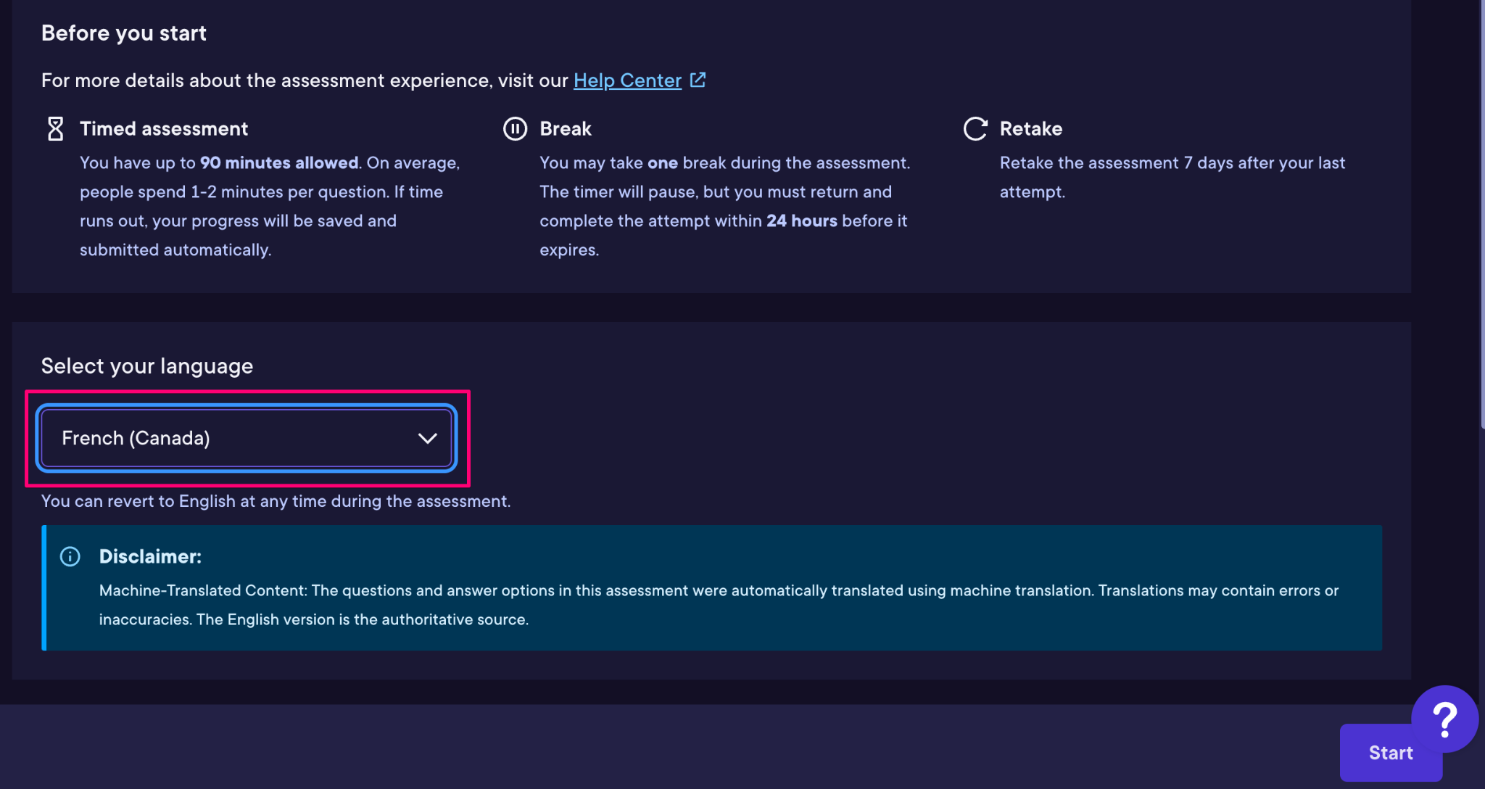Click the Retake 7 days description text
1485x789 pixels.
coord(1172,178)
